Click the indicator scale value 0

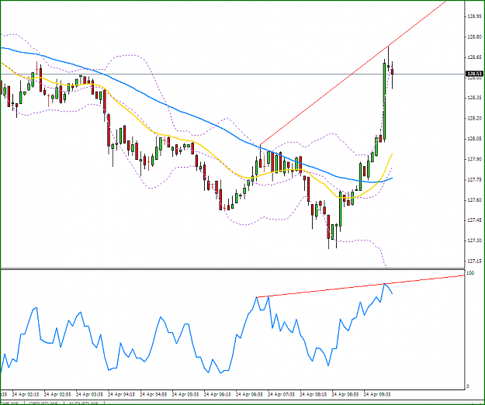click(x=468, y=386)
